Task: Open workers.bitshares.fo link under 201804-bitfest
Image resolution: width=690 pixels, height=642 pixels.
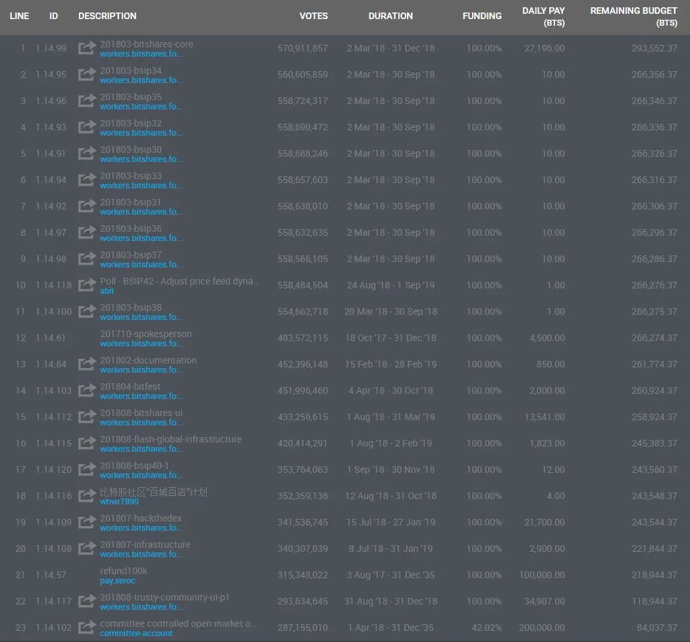Action: point(142,396)
